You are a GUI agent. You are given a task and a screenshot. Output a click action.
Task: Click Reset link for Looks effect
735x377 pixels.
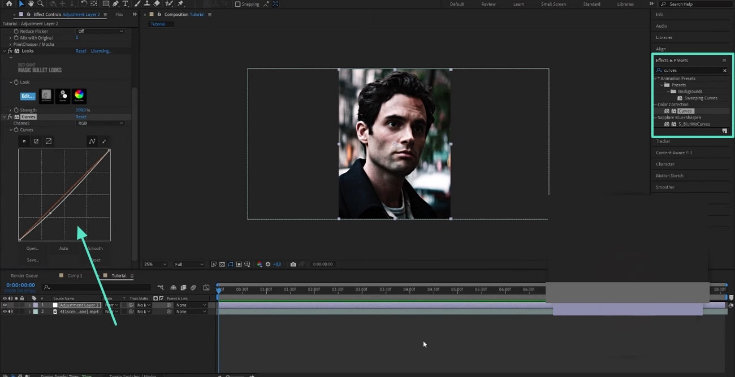(x=81, y=51)
